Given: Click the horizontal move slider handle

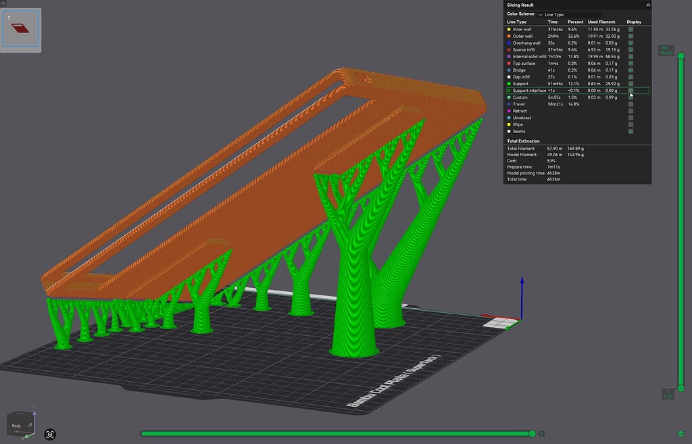Looking at the screenshot, I should (x=533, y=434).
